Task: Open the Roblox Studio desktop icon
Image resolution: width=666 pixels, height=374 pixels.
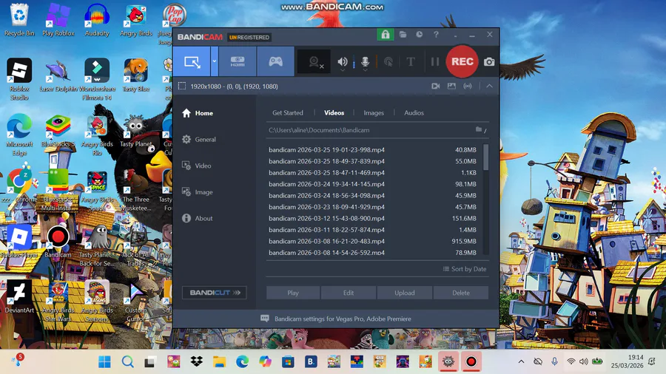Action: 19,79
